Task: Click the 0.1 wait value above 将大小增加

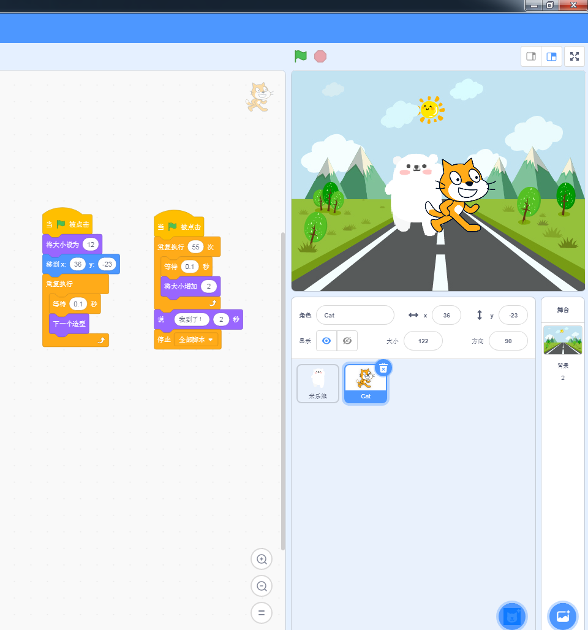Action: pos(190,267)
